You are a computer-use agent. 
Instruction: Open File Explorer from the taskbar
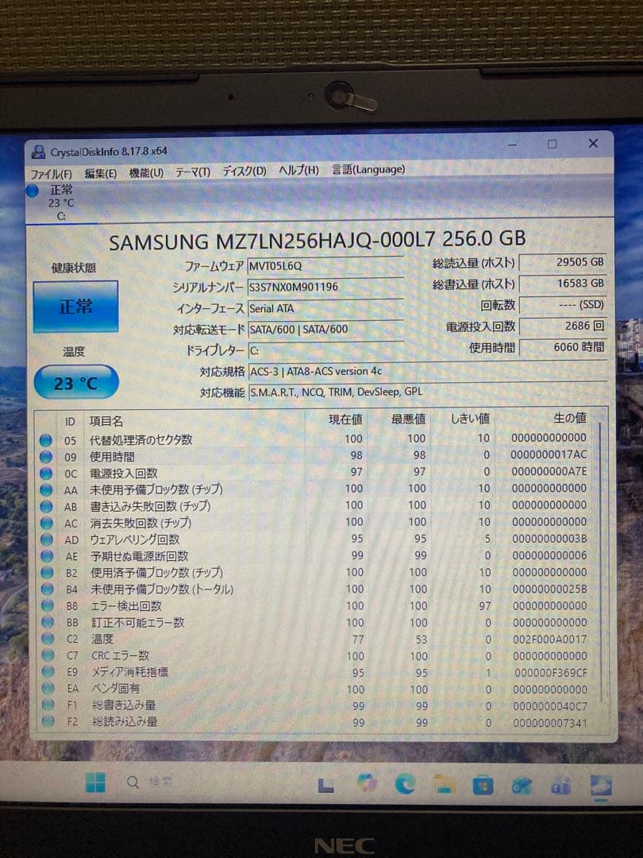pyautogui.click(x=443, y=785)
